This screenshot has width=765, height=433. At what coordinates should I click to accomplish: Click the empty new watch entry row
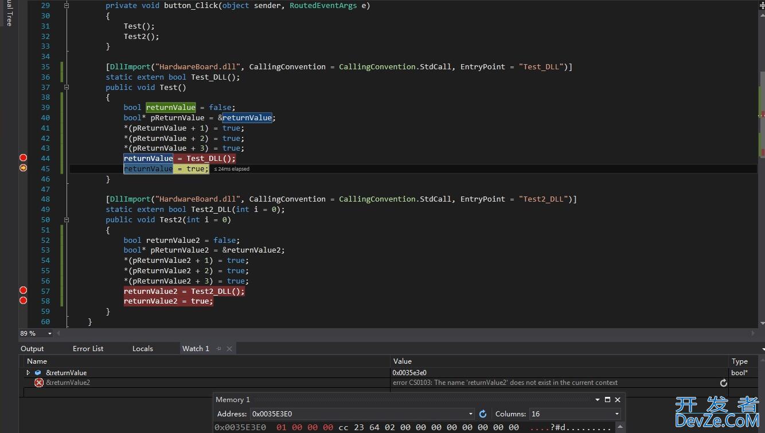click(x=206, y=392)
